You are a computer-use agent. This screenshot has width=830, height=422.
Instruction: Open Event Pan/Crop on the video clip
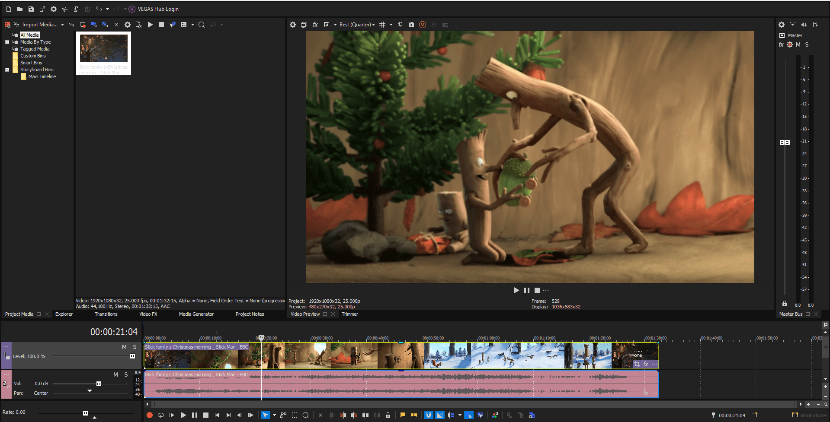coord(637,364)
